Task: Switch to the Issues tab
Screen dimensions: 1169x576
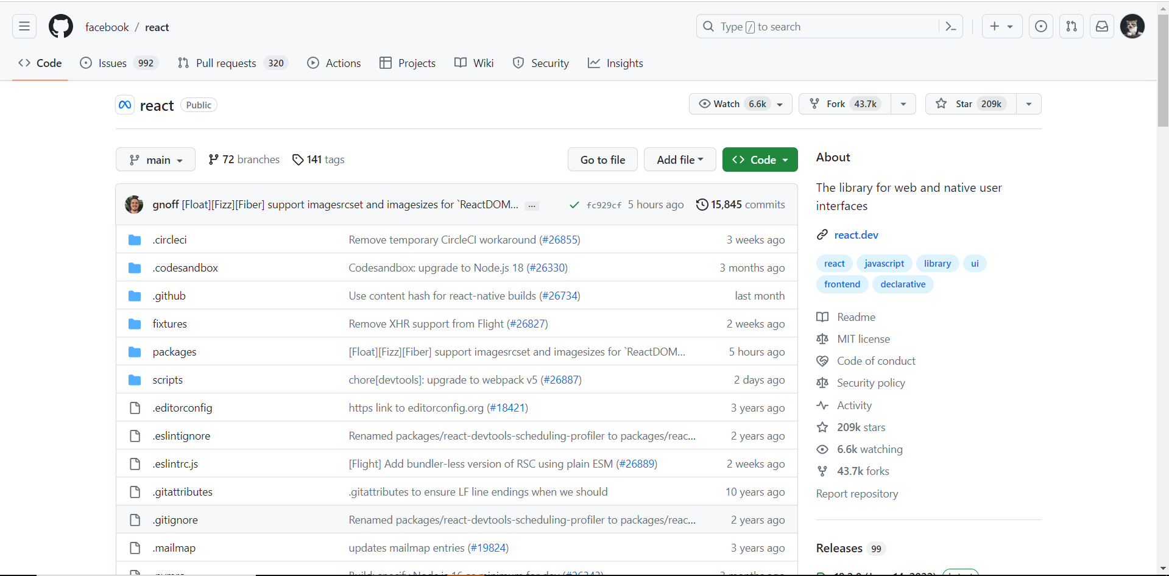Action: point(119,63)
